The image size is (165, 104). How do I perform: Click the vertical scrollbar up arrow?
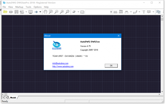pyautogui.click(x=162, y=16)
